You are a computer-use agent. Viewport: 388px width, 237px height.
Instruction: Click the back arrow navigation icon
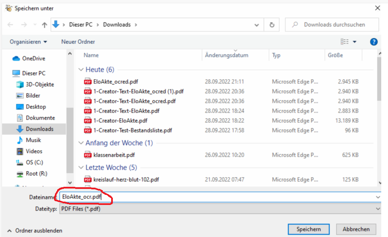(x=11, y=25)
